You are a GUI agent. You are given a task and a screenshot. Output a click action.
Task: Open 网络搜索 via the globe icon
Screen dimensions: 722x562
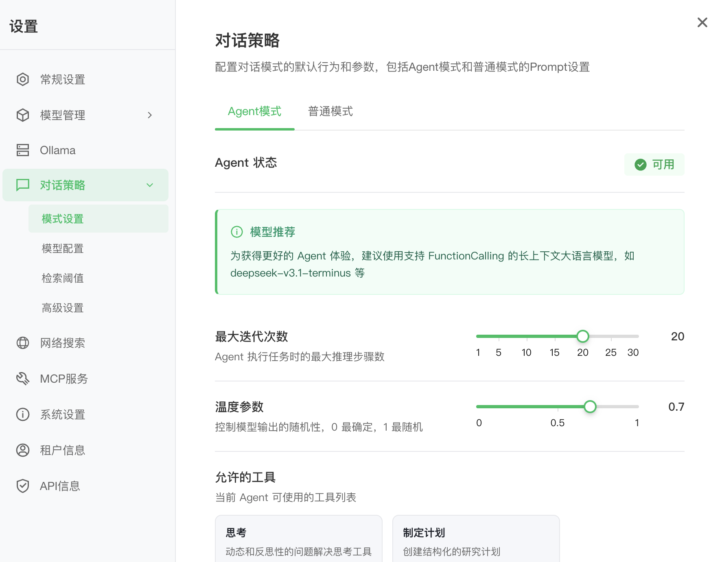[x=23, y=342]
